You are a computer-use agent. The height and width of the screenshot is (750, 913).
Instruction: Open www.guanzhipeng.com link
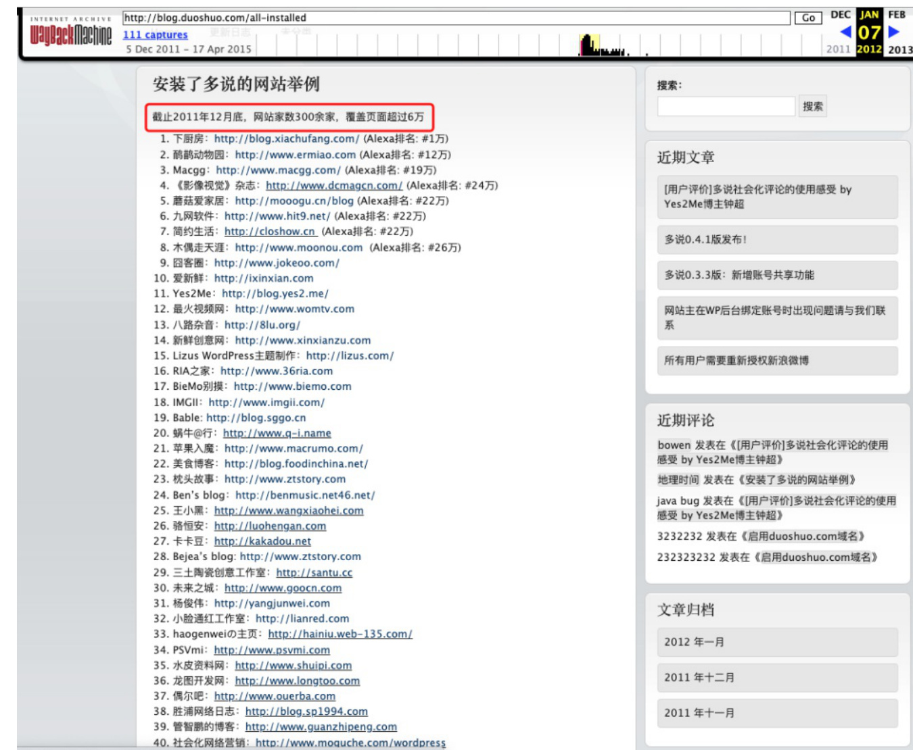pyautogui.click(x=321, y=726)
